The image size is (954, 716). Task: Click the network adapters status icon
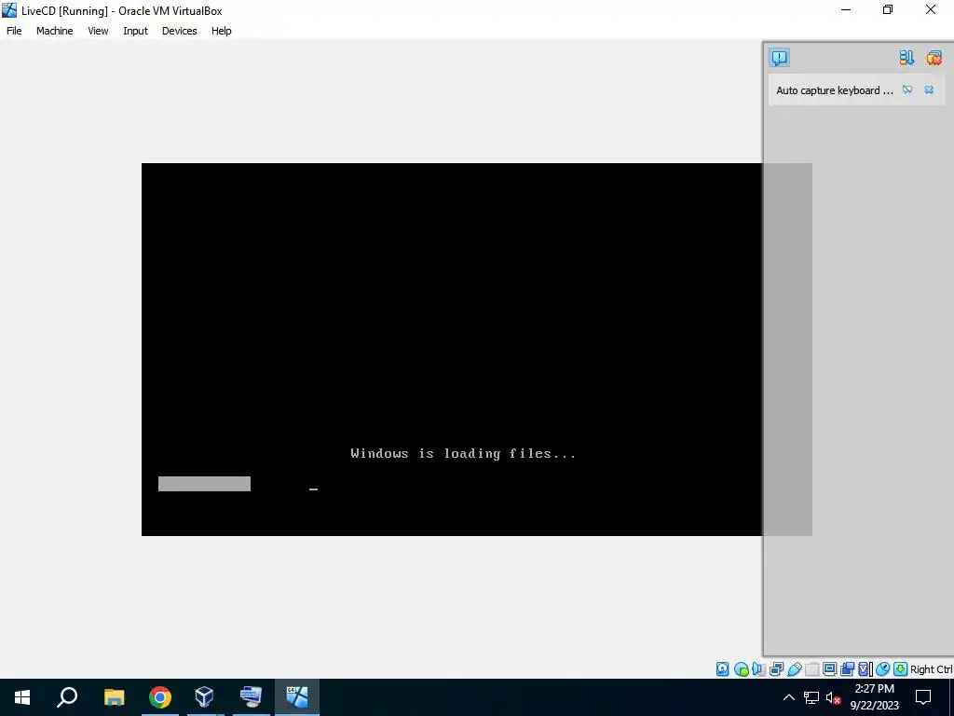click(776, 669)
